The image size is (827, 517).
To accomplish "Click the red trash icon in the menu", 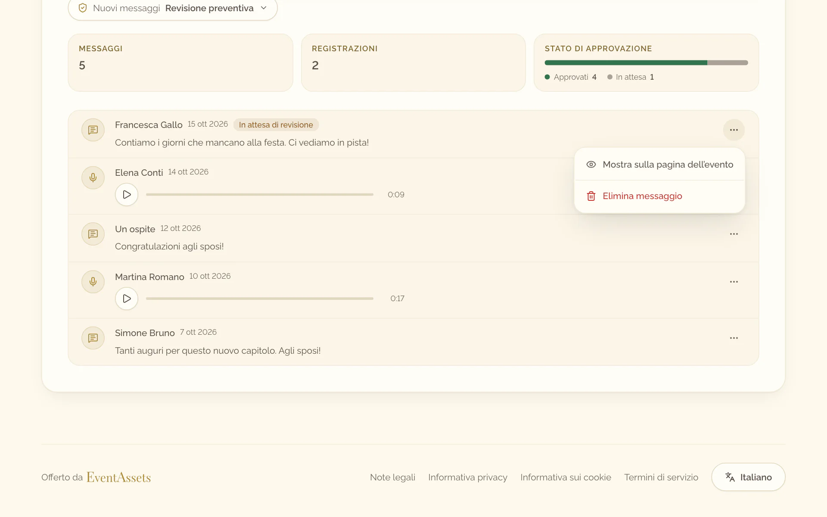I will tap(591, 196).
